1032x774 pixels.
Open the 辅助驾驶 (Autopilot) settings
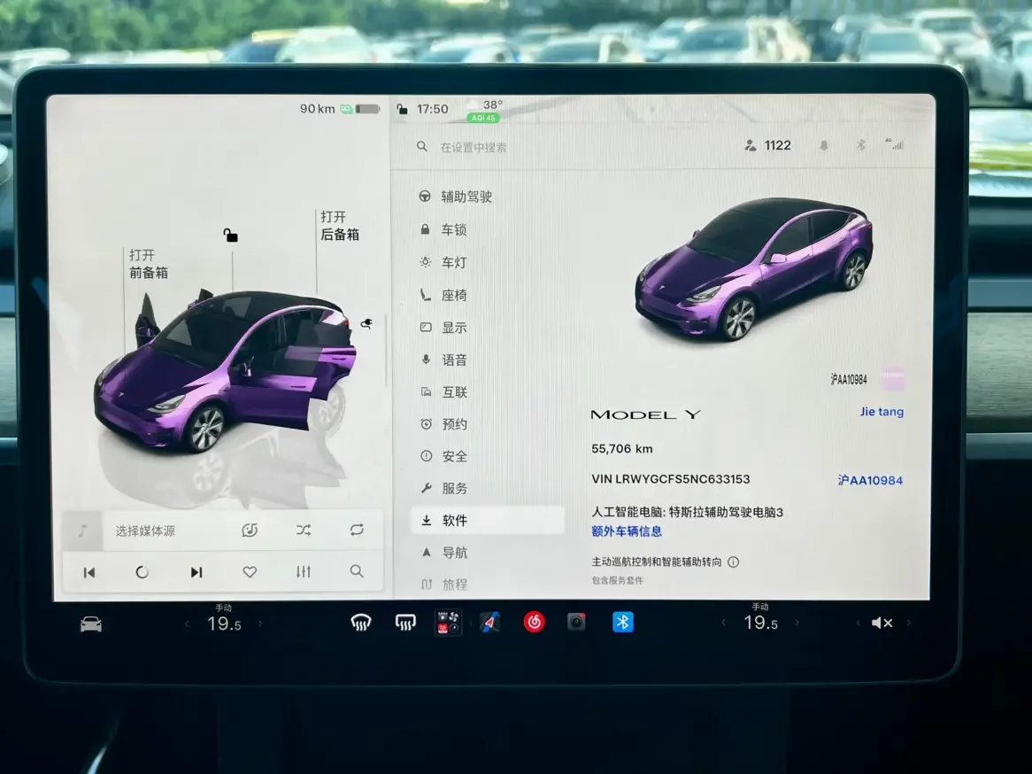click(456, 197)
